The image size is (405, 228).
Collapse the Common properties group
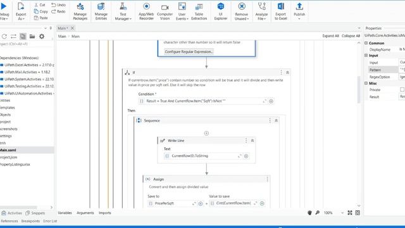[366, 43]
